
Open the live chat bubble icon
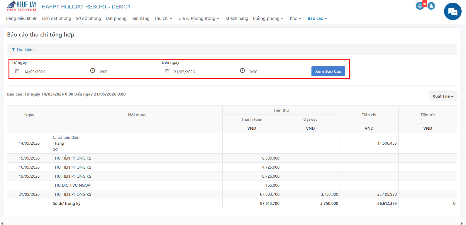[x=453, y=11]
